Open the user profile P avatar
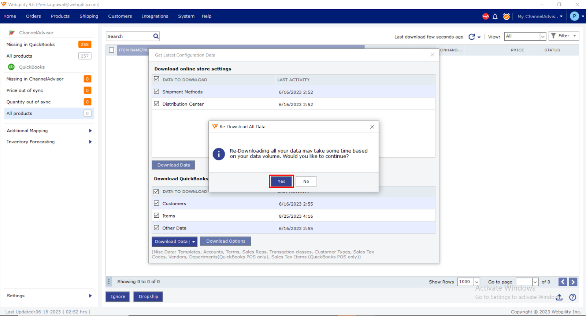586x316 pixels. [x=575, y=16]
